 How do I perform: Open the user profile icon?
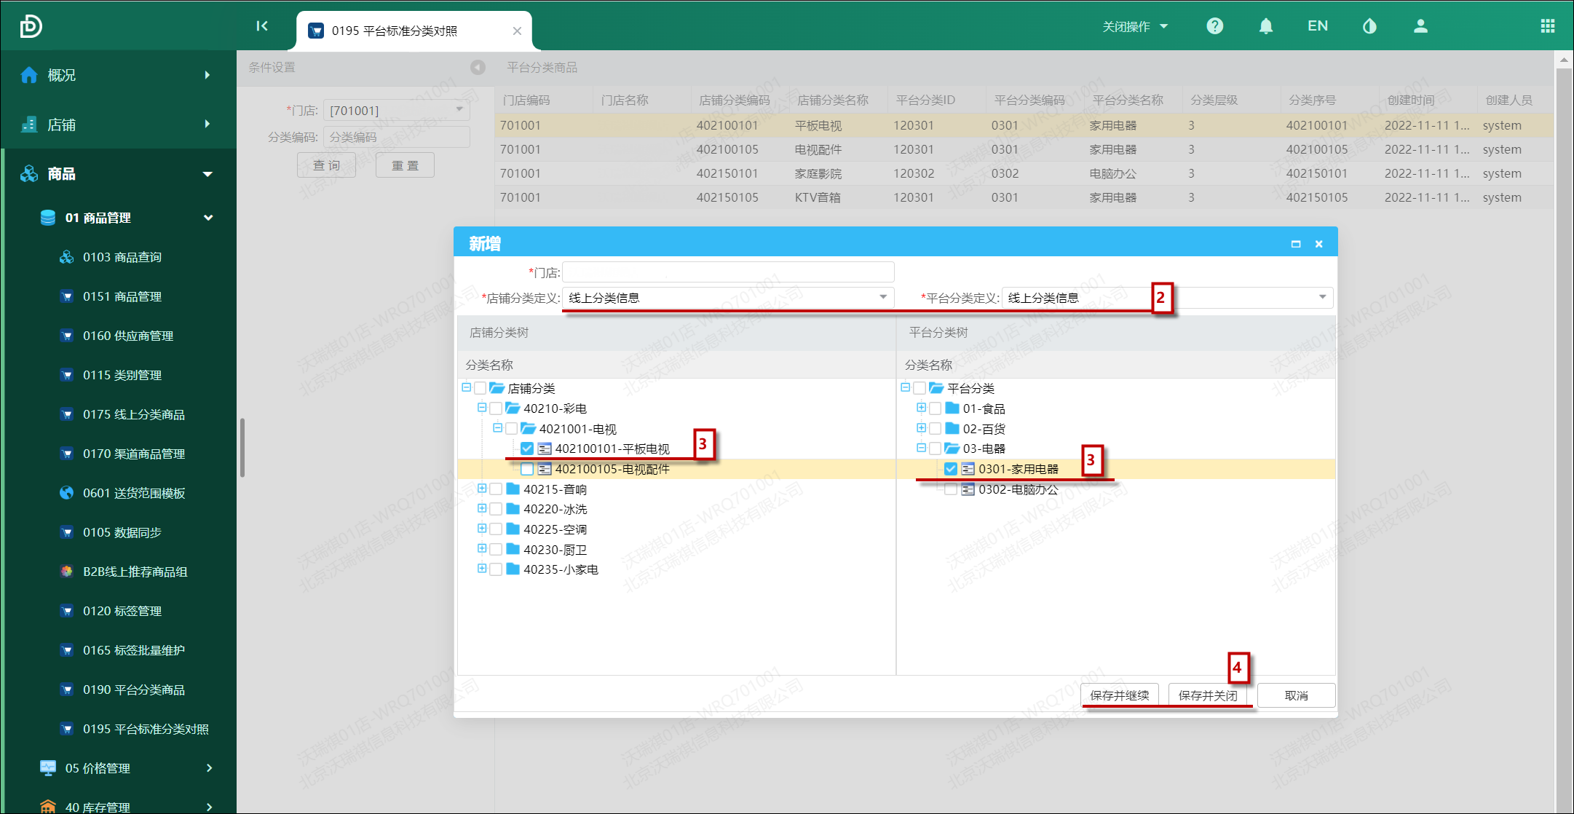pyautogui.click(x=1420, y=26)
